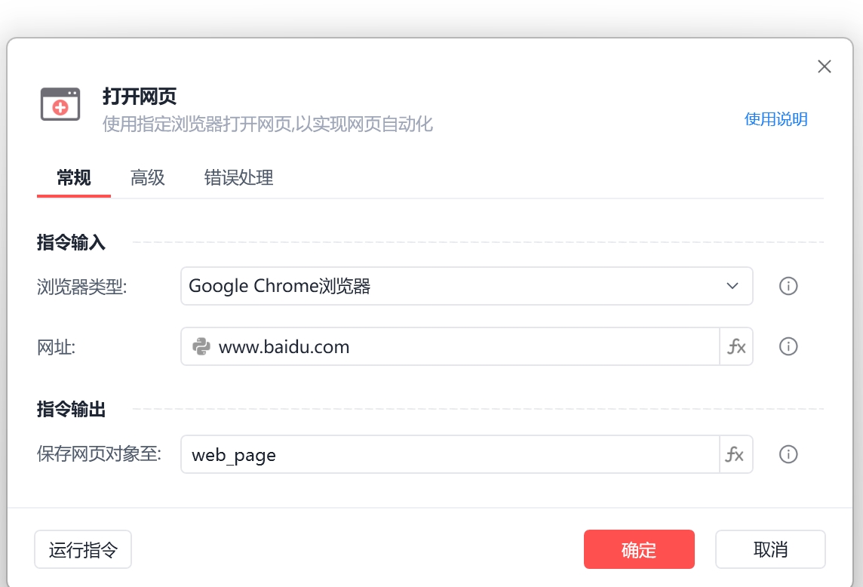Open the 错误处理 tab
The image size is (863, 587).
click(x=238, y=178)
